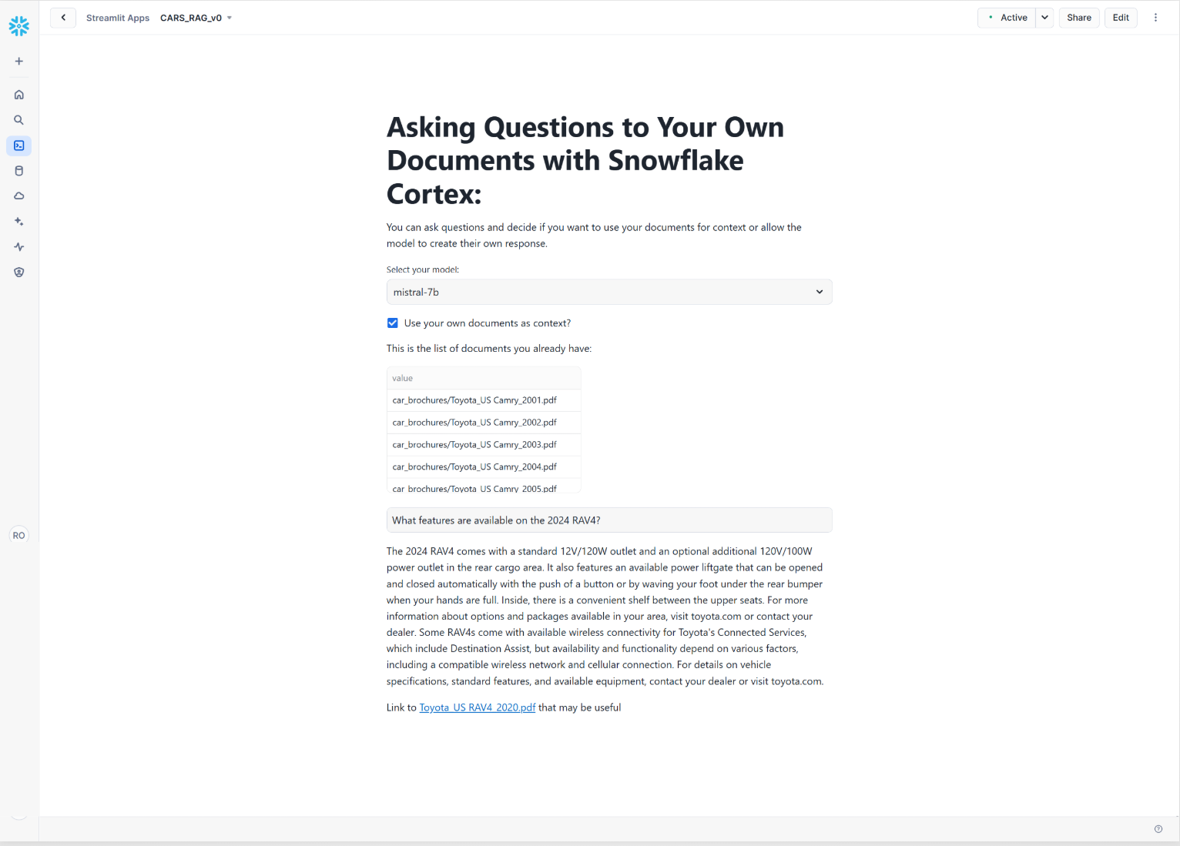Open the RO user profile avatar
The image size is (1180, 846).
[x=19, y=536]
